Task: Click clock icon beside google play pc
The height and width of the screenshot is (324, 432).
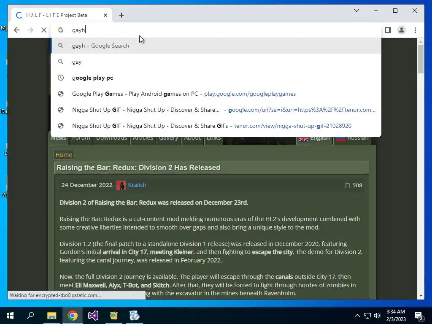Action: [x=61, y=78]
